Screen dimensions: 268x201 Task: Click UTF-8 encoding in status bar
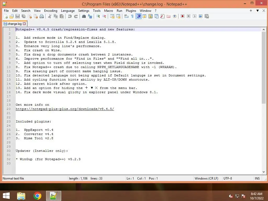coord(228,178)
